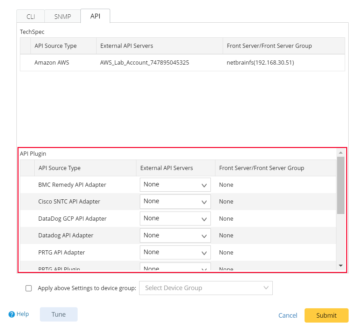Select the API tab

[x=95, y=15]
